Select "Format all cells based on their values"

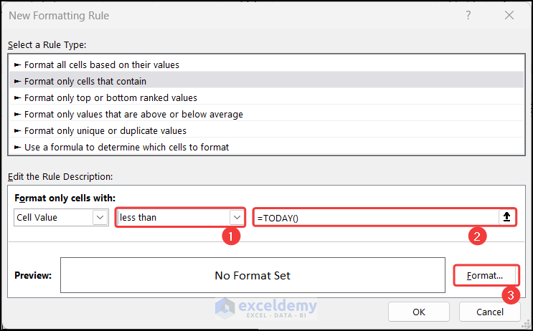coord(101,64)
